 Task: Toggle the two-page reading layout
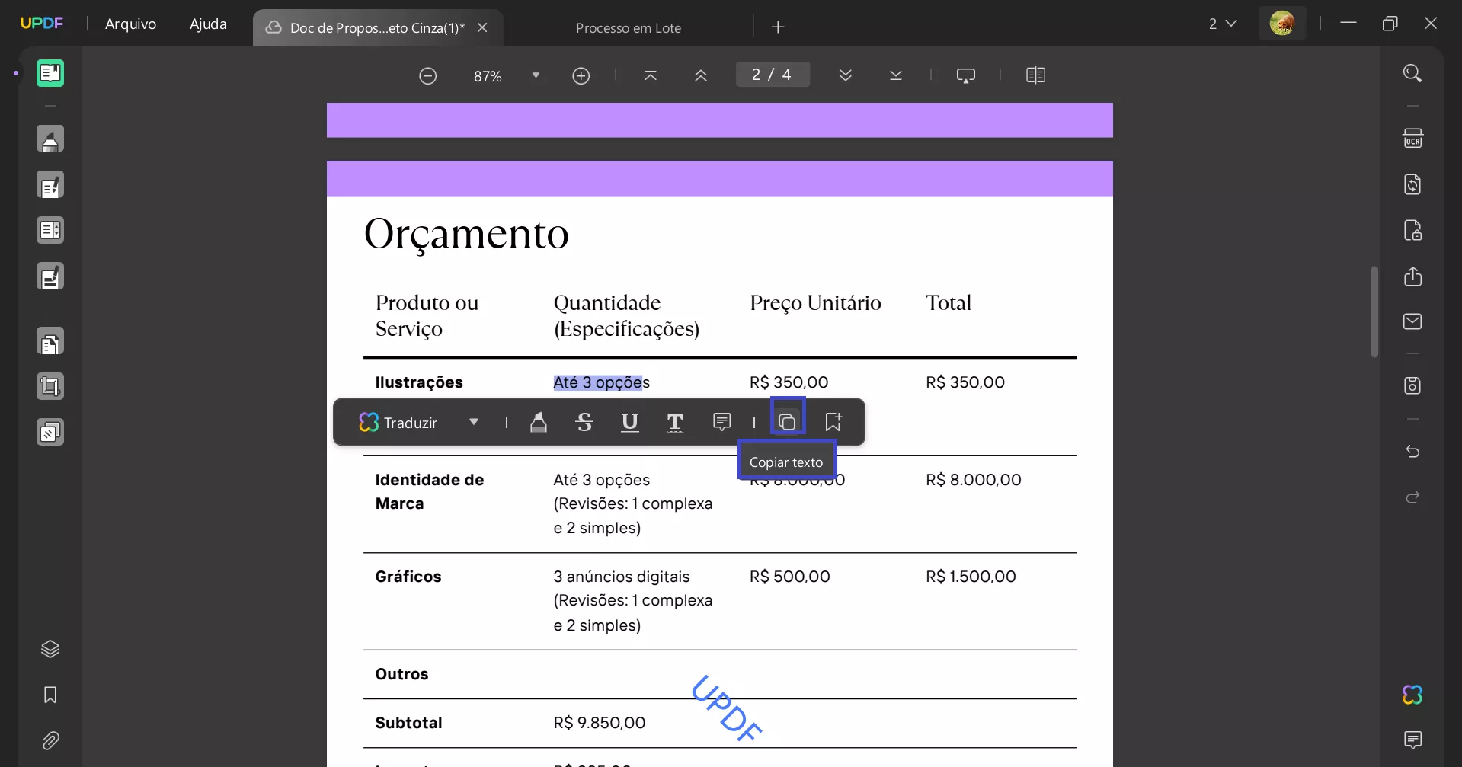click(1035, 75)
